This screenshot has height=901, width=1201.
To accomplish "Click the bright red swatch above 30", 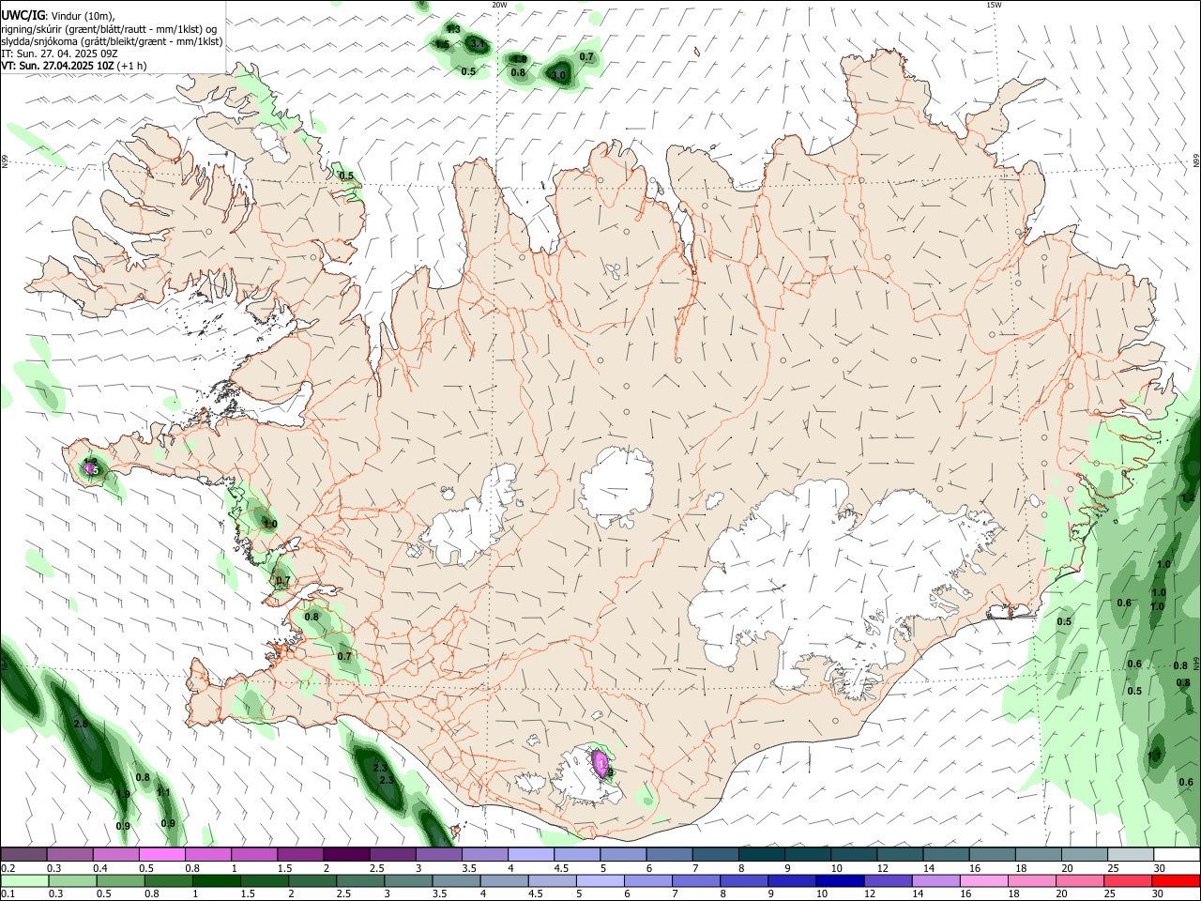I will tap(1176, 881).
